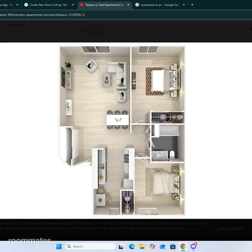Image resolution: width=252 pixels, height=252 pixels.
Task: Close the Google Search tab
Action: pos(184,5)
